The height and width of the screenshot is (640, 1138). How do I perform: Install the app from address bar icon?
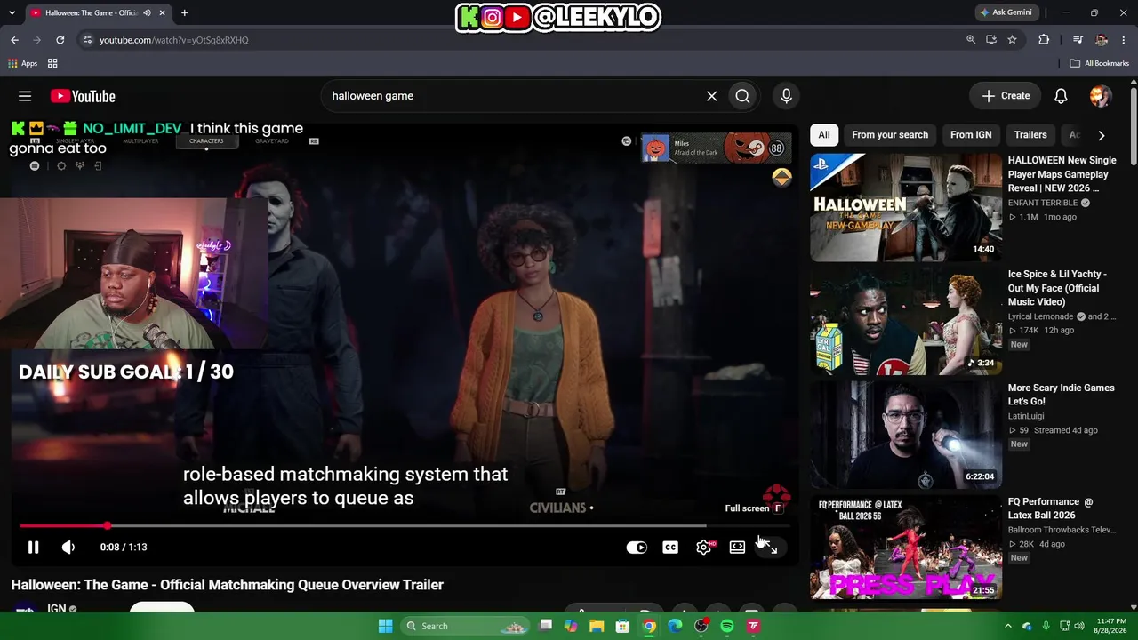tap(991, 40)
